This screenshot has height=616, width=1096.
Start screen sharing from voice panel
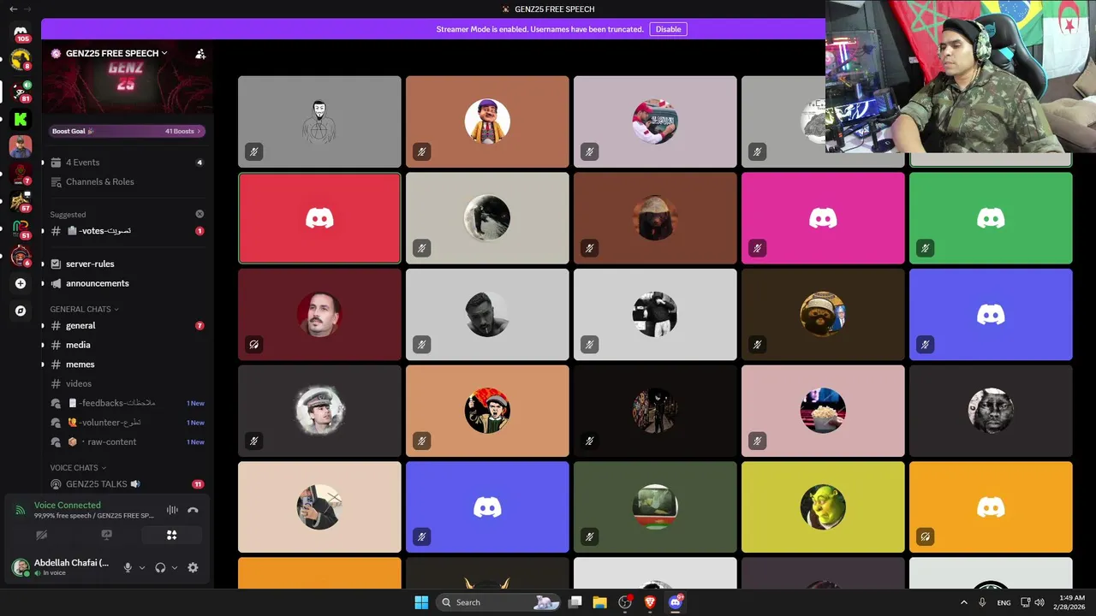coord(106,535)
